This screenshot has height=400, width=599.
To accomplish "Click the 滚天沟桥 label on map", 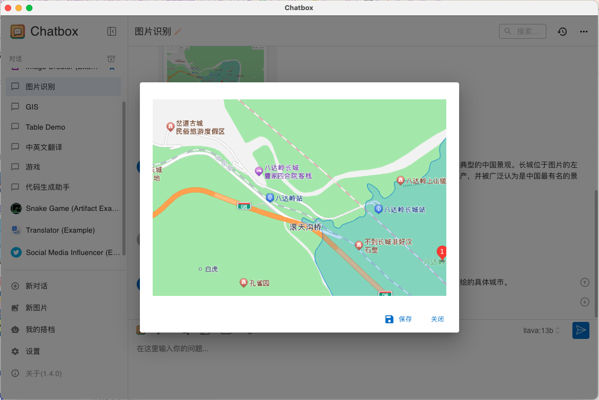I will coord(305,227).
